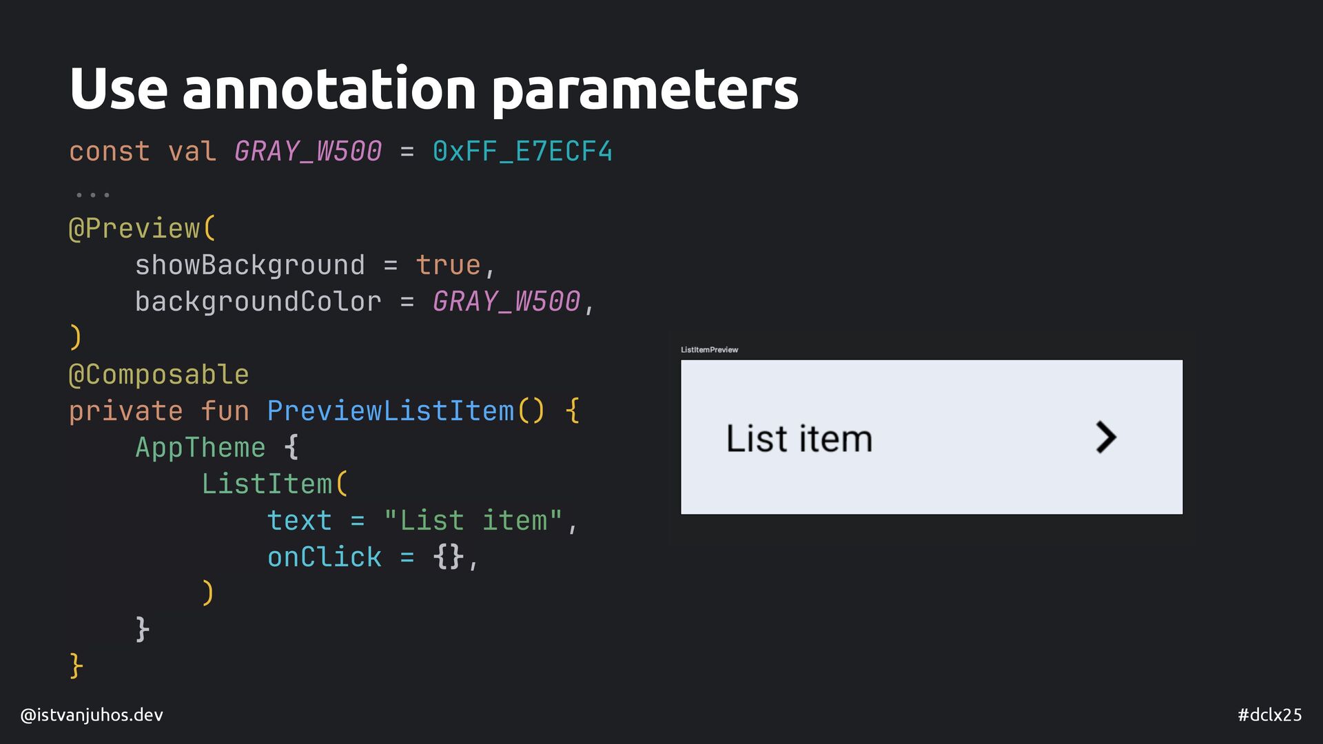
Task: Click the backgroundColor parameter name
Action: tap(258, 302)
